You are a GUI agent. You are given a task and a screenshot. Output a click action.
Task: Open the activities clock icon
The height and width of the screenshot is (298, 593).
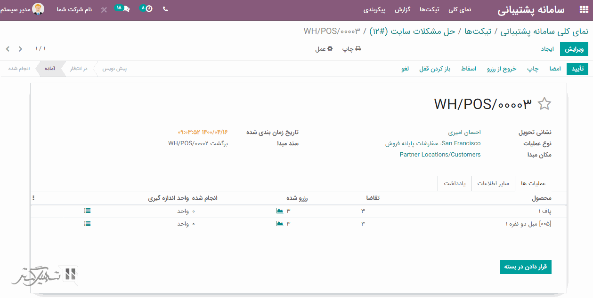(x=149, y=9)
